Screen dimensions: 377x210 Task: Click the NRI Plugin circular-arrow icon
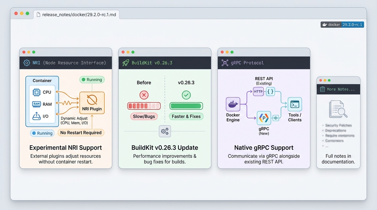92,100
